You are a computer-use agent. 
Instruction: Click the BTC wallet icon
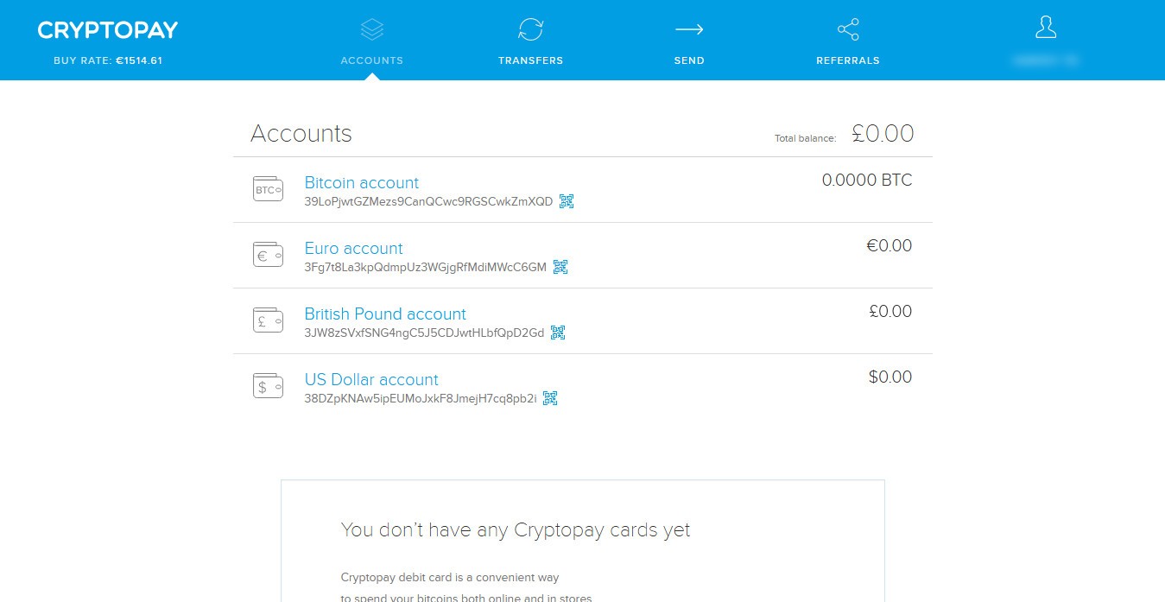click(268, 188)
